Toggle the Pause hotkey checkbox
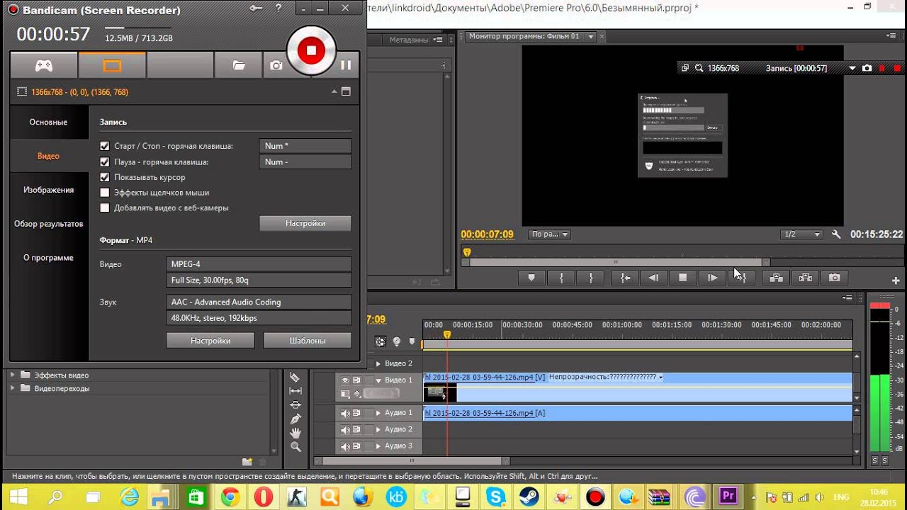The width and height of the screenshot is (907, 510). click(105, 161)
